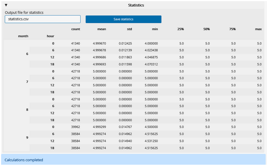Screen dimensions: 267x166
Task: Click min value 4.070312
Action: [x=151, y=64]
